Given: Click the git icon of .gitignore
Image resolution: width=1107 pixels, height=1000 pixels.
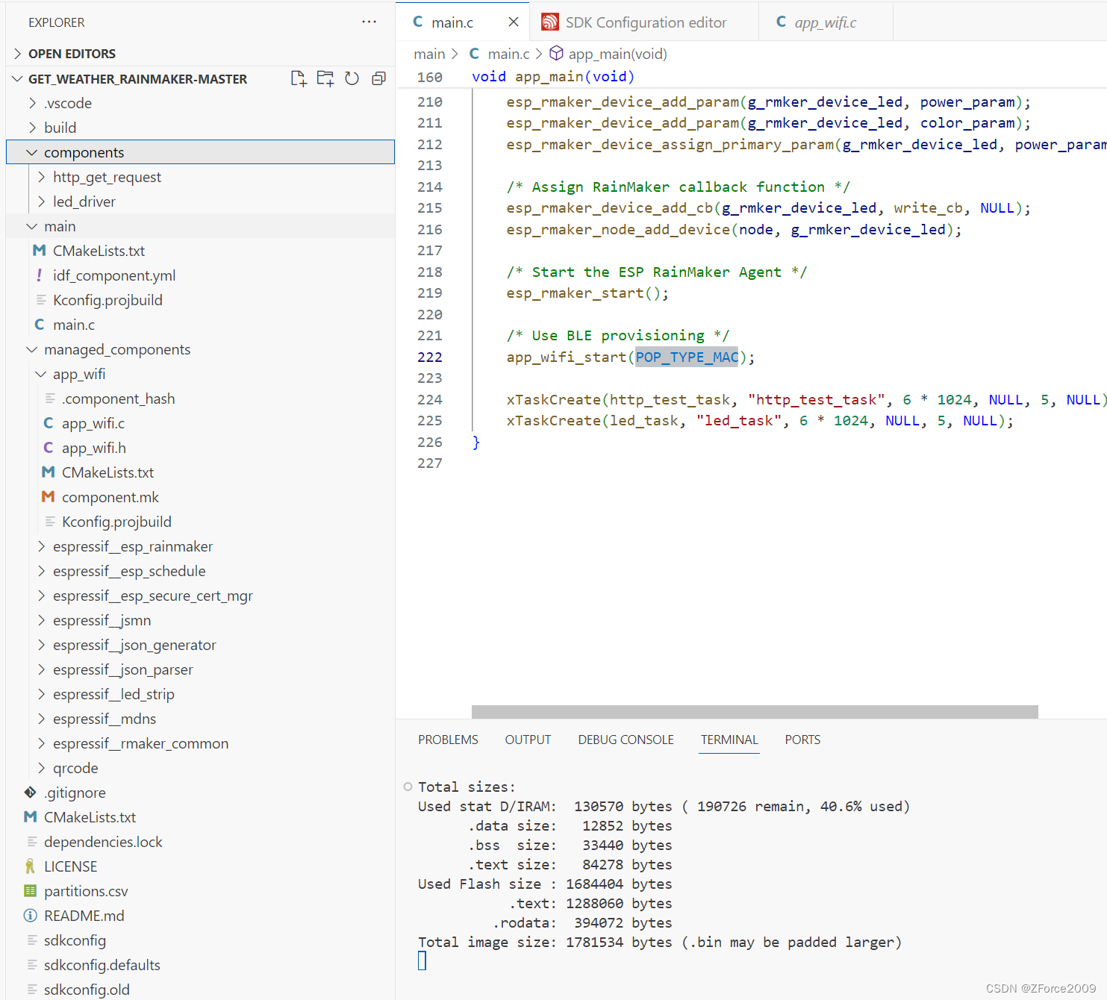Looking at the screenshot, I should [31, 793].
